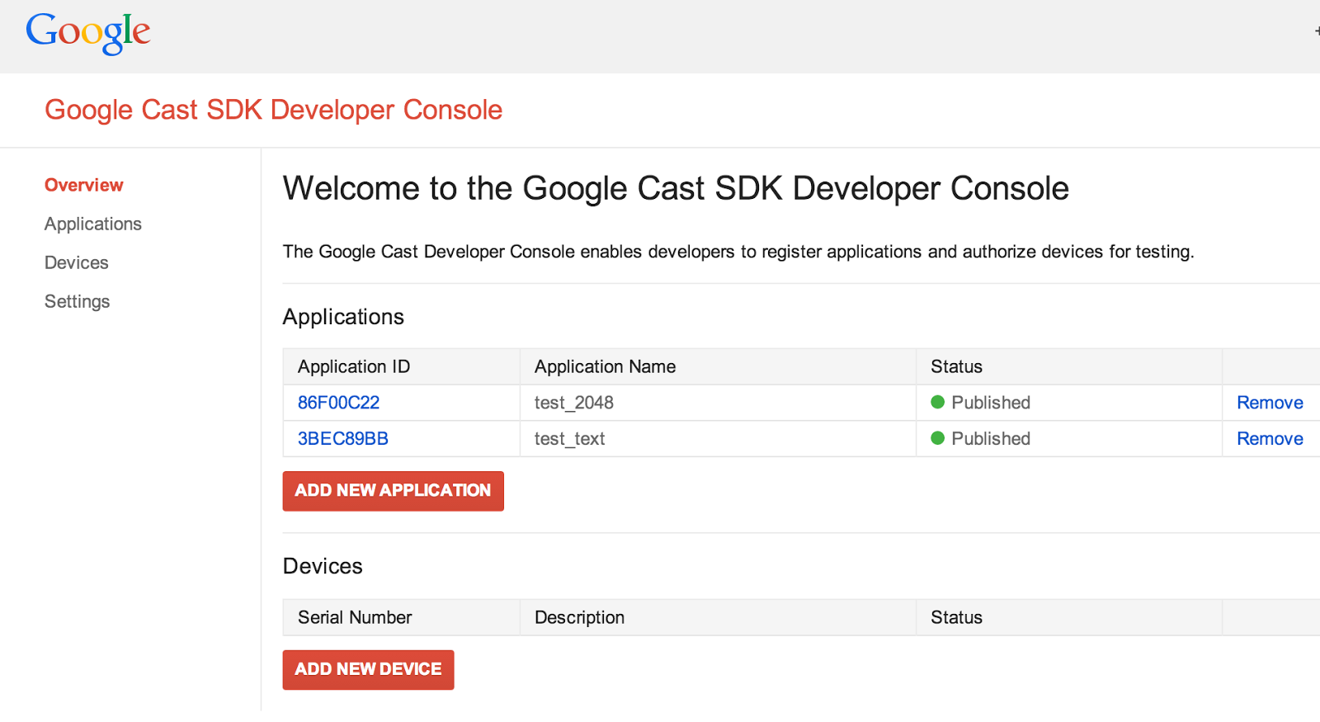Click the Welcome to the Google Cast heading
The width and height of the screenshot is (1320, 722).
pos(676,189)
